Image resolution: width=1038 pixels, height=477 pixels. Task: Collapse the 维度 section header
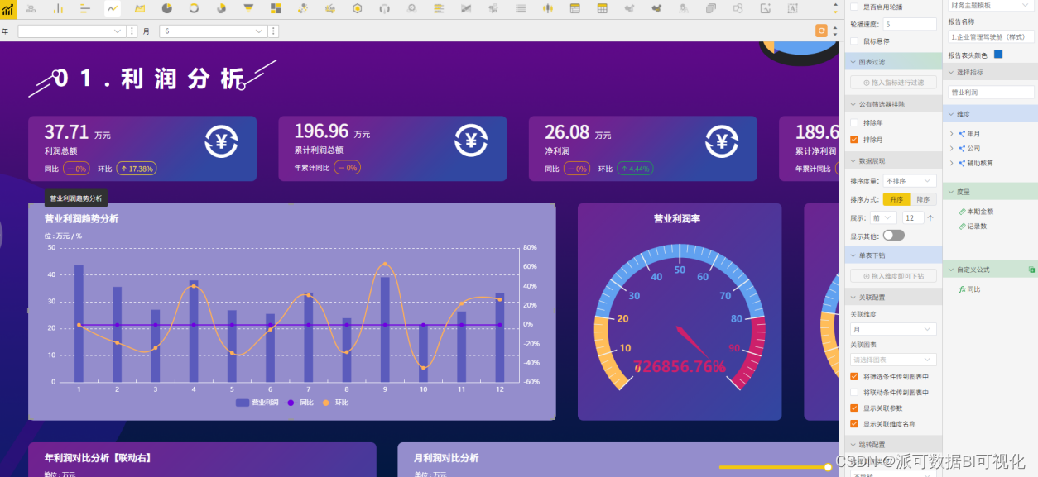pyautogui.click(x=990, y=114)
